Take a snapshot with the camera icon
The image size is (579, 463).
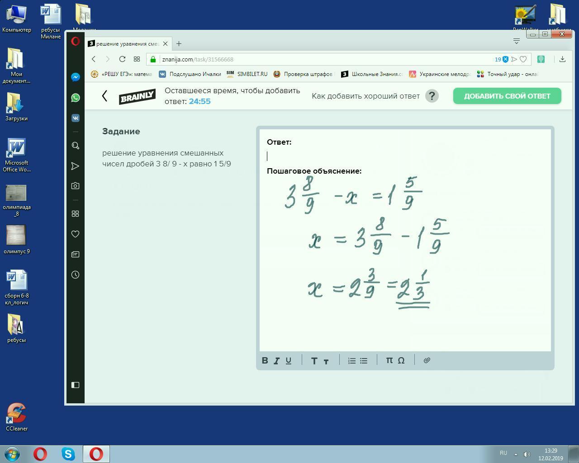[76, 186]
